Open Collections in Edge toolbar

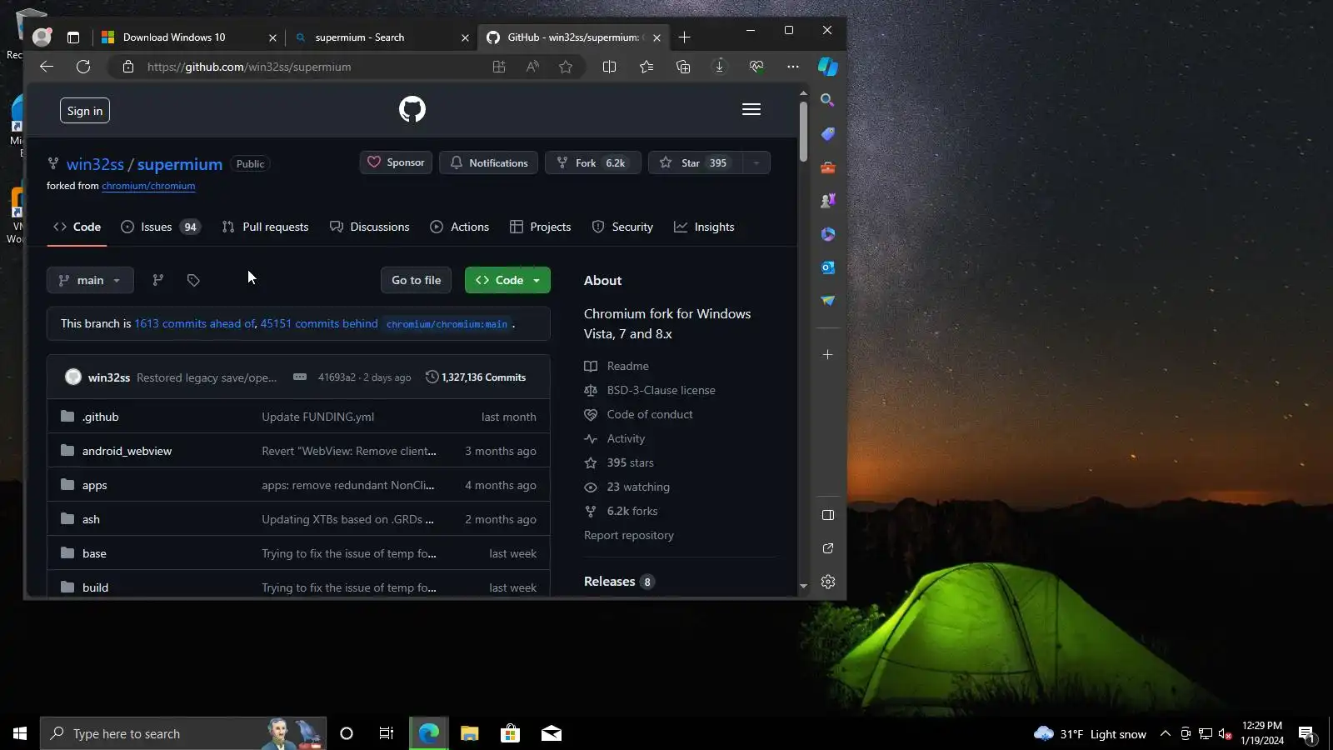click(683, 67)
